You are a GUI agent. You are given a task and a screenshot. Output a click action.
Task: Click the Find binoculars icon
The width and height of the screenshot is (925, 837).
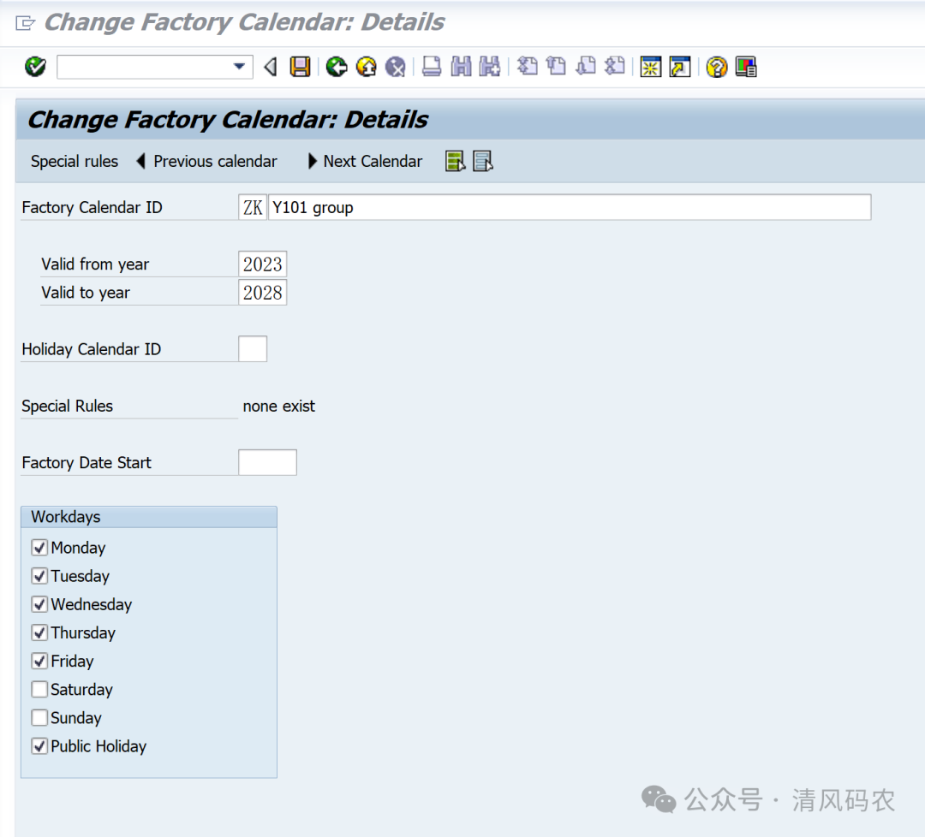point(461,67)
